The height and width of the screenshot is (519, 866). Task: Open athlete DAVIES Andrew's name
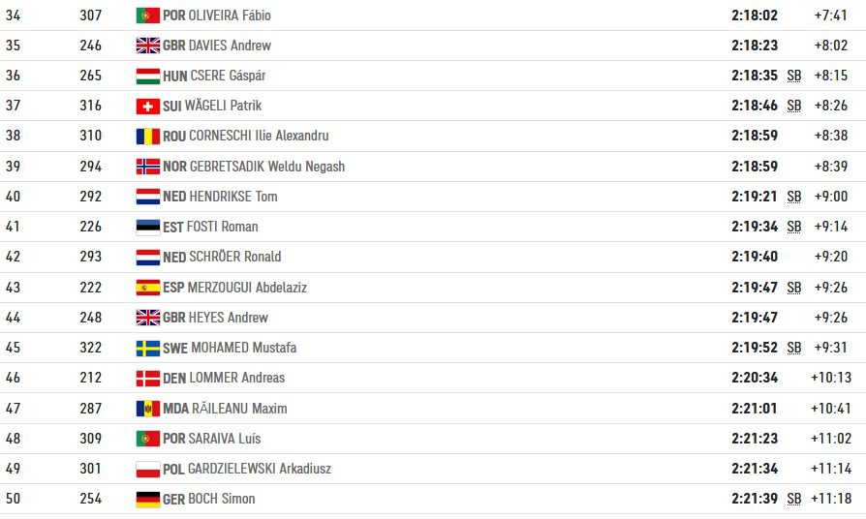click(230, 46)
